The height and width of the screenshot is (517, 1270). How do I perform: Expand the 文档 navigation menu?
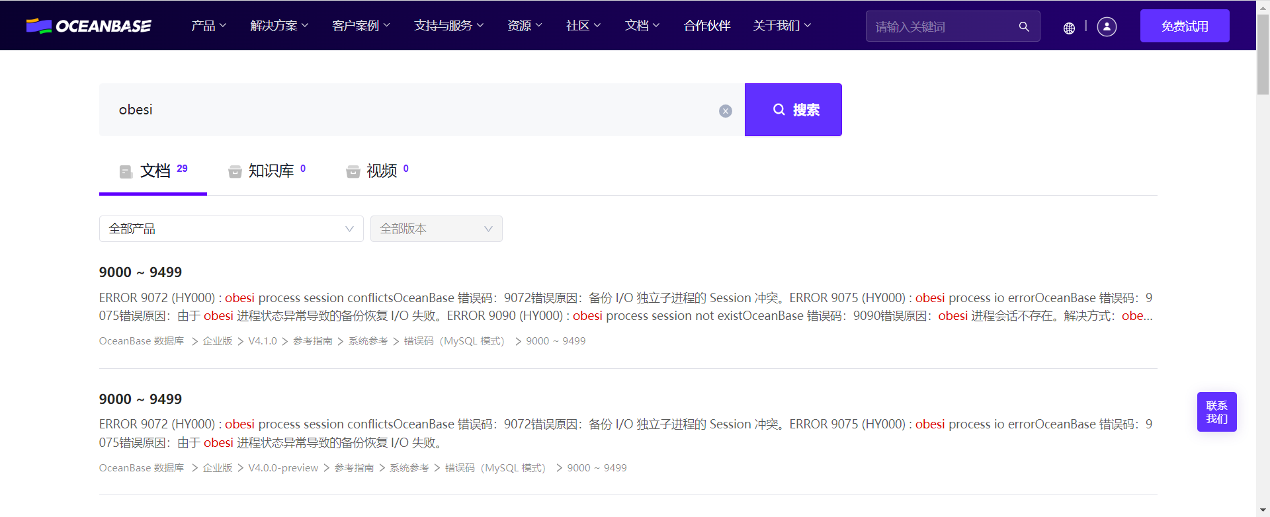642,26
